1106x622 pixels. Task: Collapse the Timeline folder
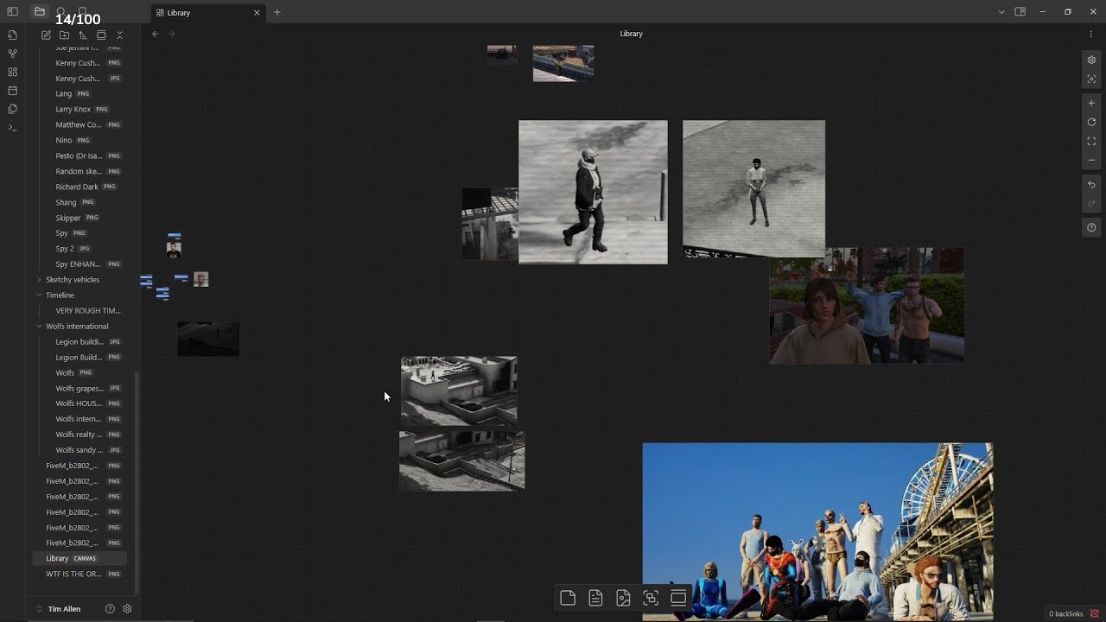pos(39,295)
